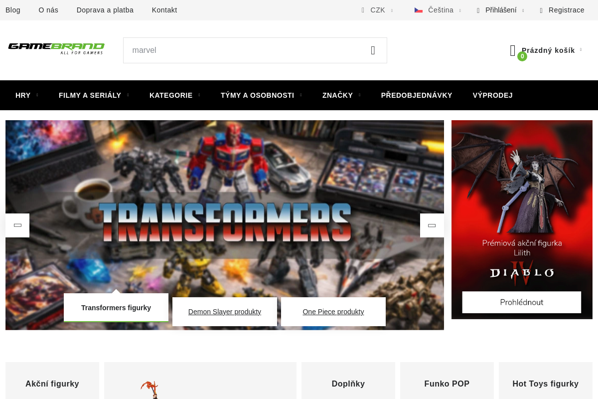Open the TÝMY A OSOBNOSTI dropdown
598x399 pixels.
pyautogui.click(x=257, y=95)
